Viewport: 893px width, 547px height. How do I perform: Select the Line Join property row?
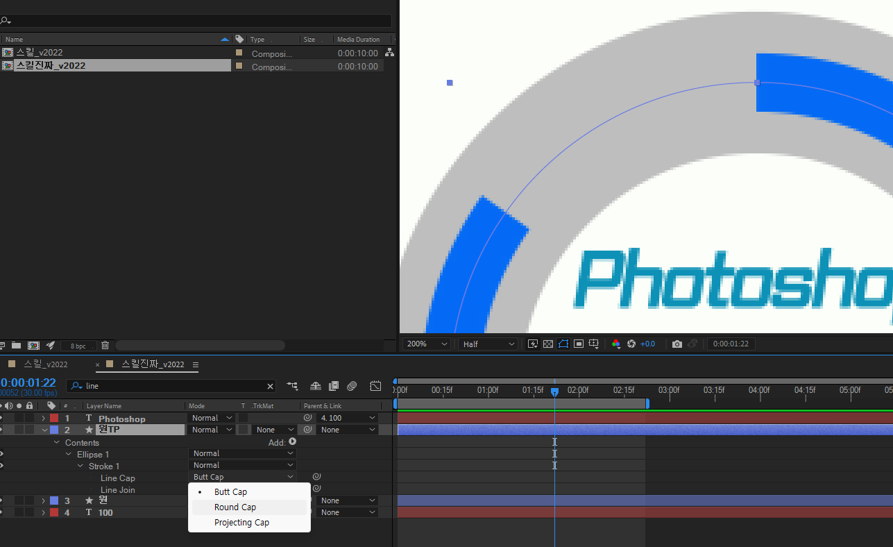tap(118, 490)
